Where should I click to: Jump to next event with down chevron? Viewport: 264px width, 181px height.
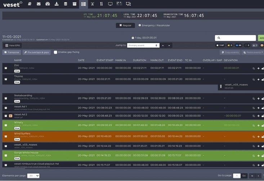pyautogui.click(x=169, y=46)
